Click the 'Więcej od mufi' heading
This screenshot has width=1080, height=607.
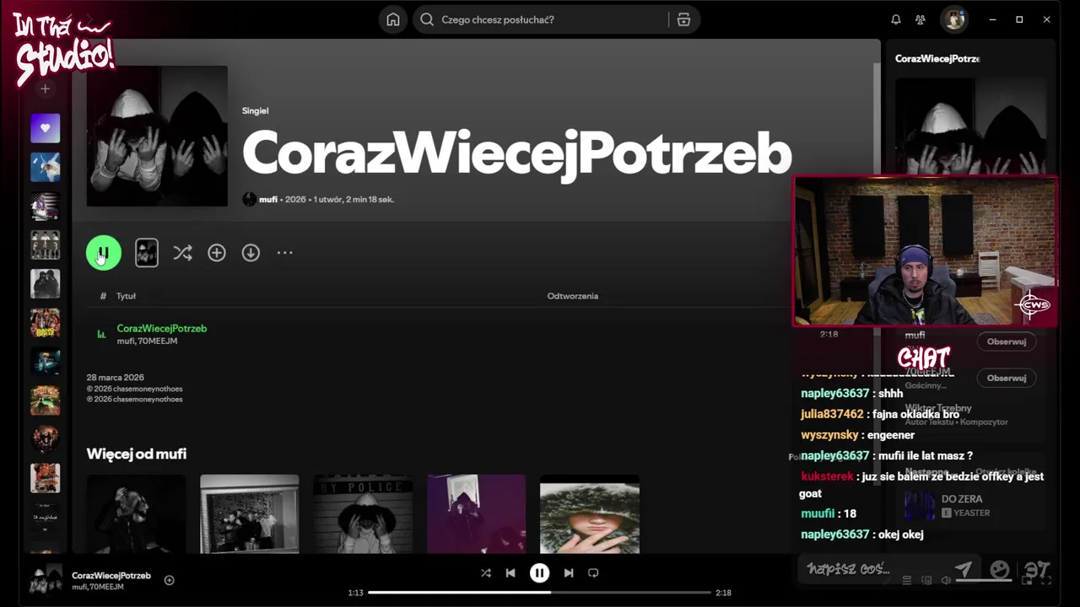click(137, 454)
